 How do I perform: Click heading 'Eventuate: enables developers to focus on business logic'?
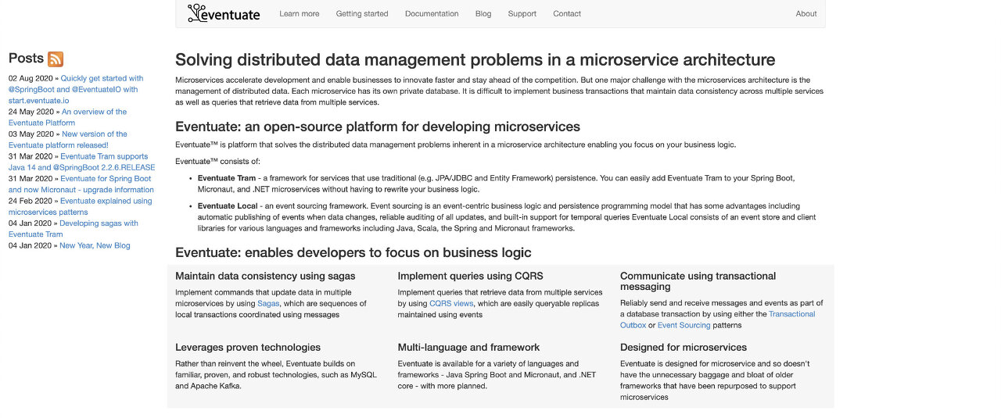pos(353,252)
